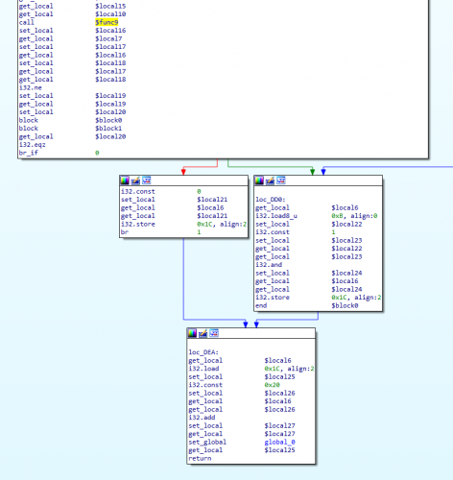Click the edit pencil icon on i32.const block
The image size is (453, 480).
point(135,180)
